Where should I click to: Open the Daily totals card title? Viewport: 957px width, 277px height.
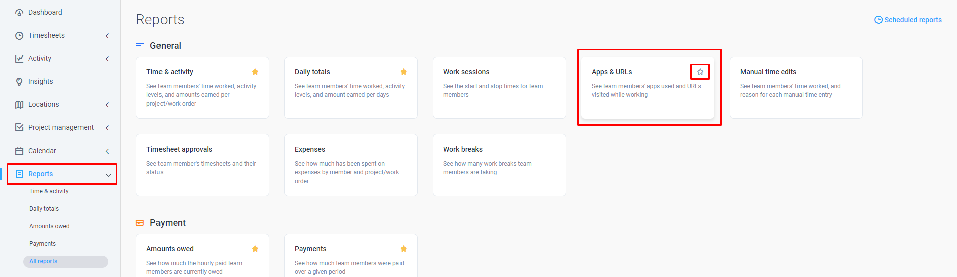pyautogui.click(x=312, y=72)
